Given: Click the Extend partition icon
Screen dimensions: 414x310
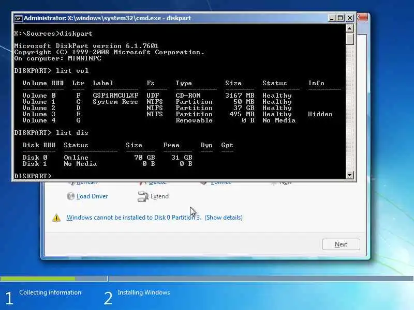Looking at the screenshot, I should [143, 196].
